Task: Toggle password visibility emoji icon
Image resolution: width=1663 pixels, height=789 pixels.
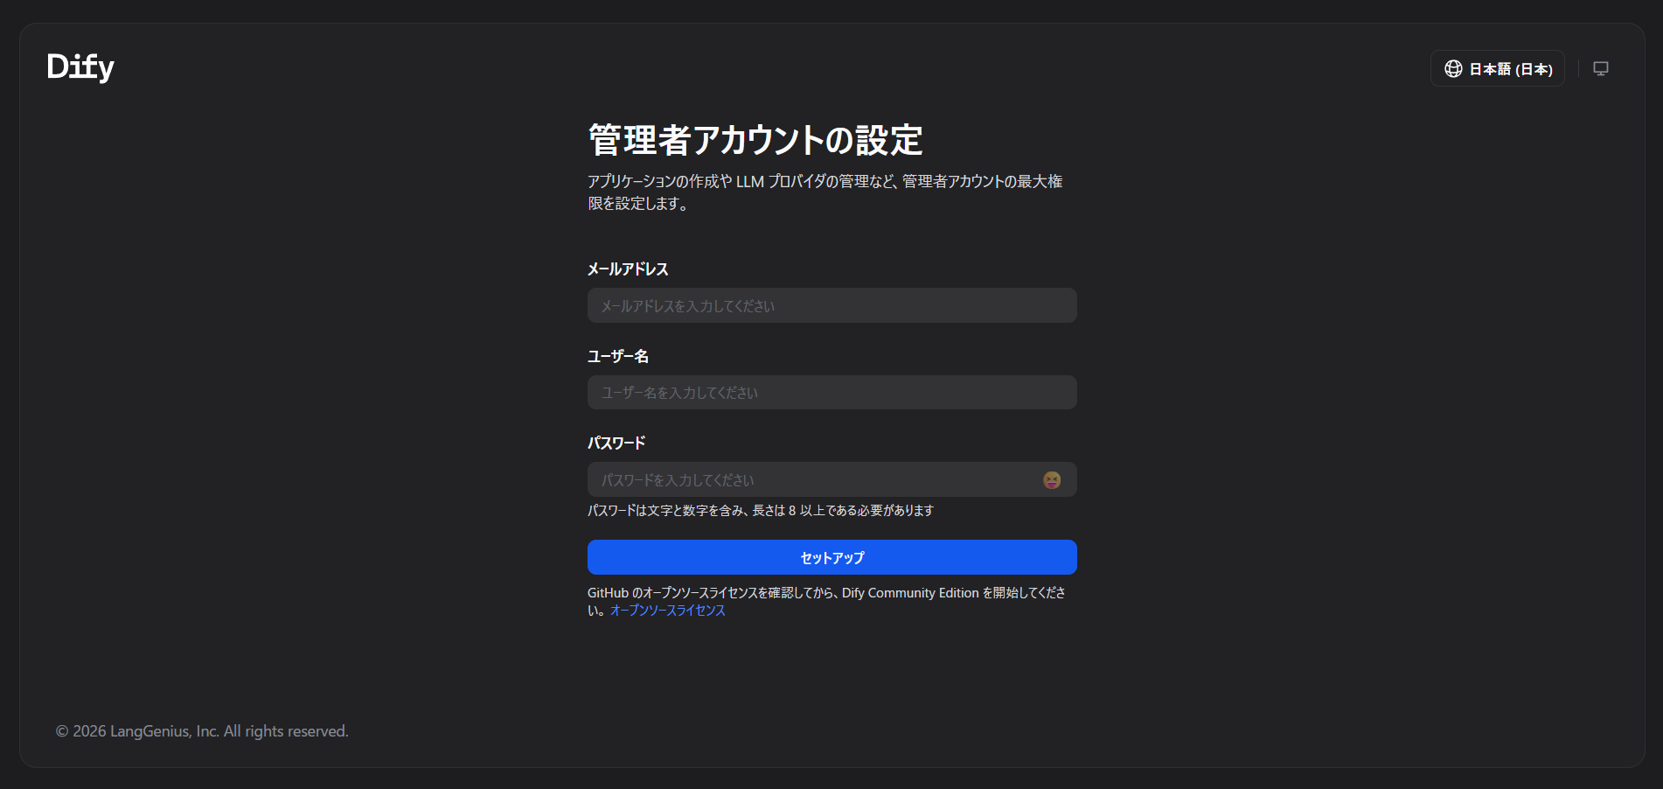Action: (x=1051, y=479)
